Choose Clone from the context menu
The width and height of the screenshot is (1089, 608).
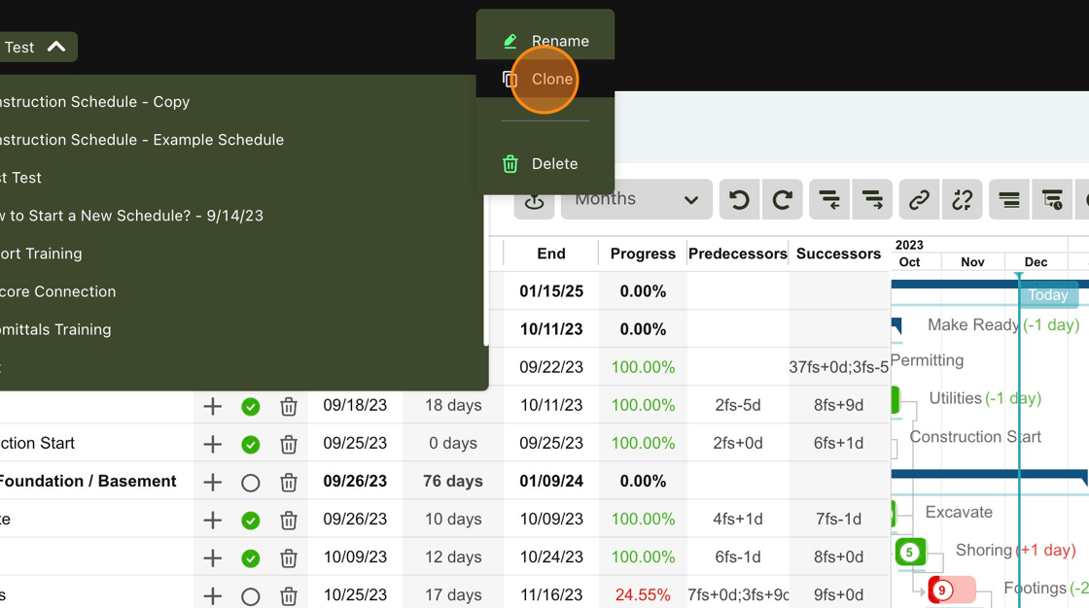545,79
